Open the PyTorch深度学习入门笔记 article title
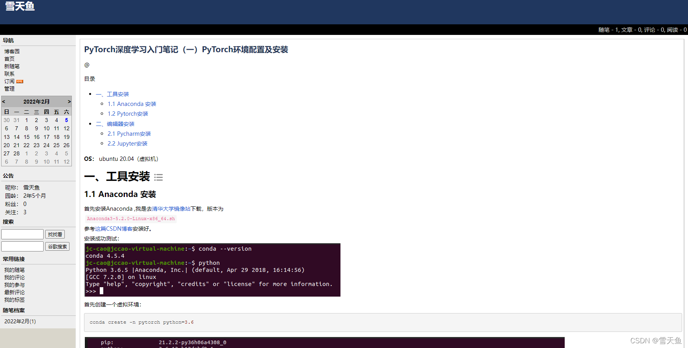 [x=186, y=49]
